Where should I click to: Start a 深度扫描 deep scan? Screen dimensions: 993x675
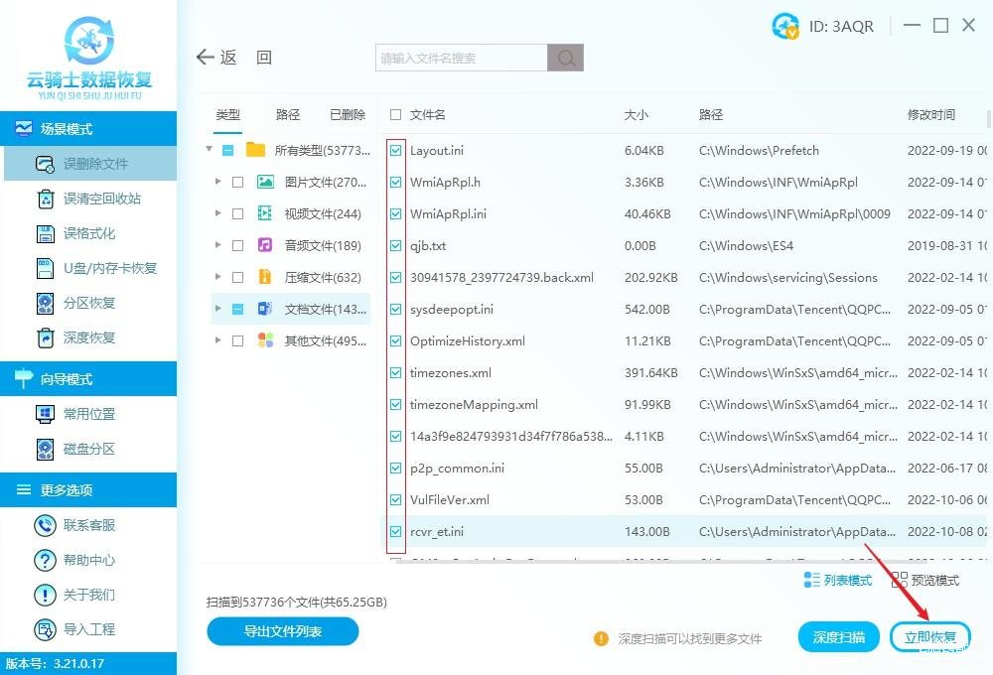tap(839, 637)
